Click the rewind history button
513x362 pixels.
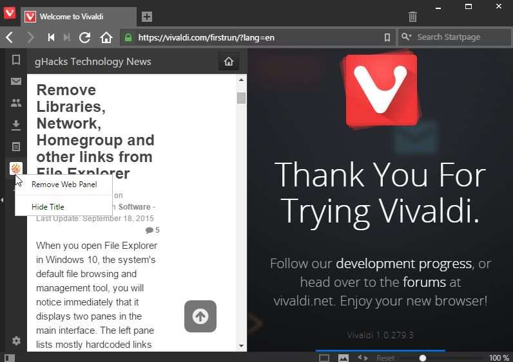51,37
